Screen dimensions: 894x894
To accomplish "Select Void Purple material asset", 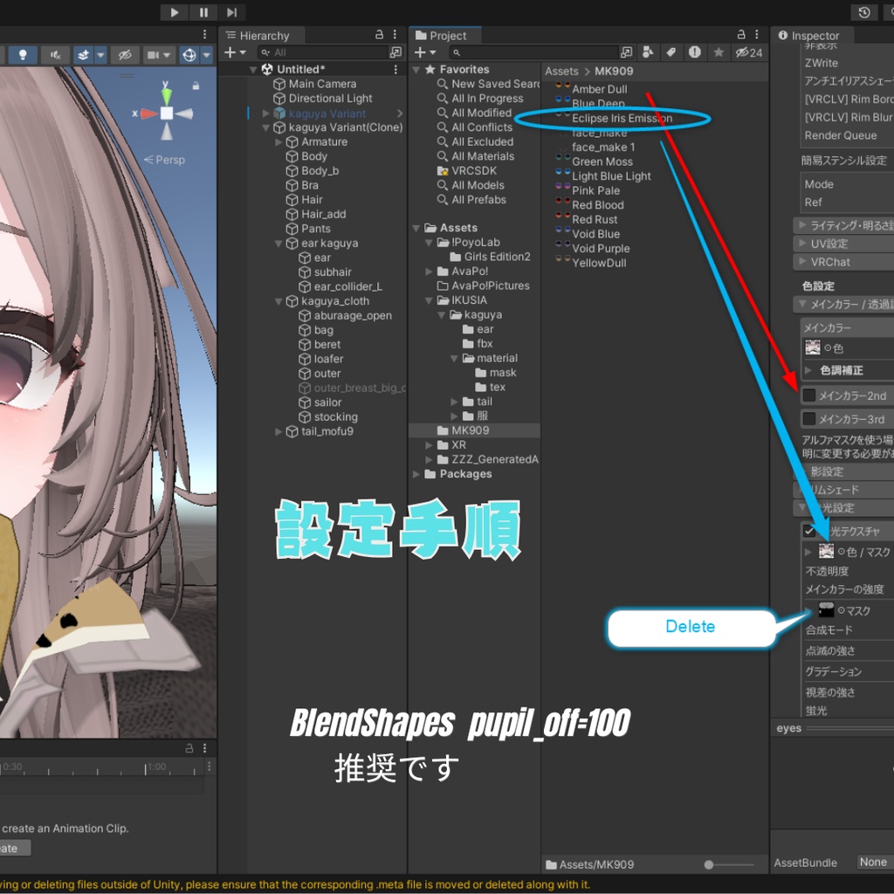I will click(x=601, y=249).
